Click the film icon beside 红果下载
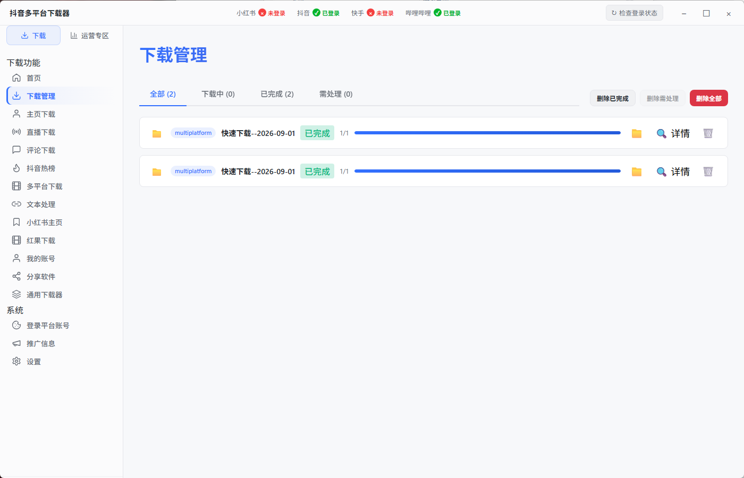Image resolution: width=744 pixels, height=478 pixels. [x=16, y=241]
